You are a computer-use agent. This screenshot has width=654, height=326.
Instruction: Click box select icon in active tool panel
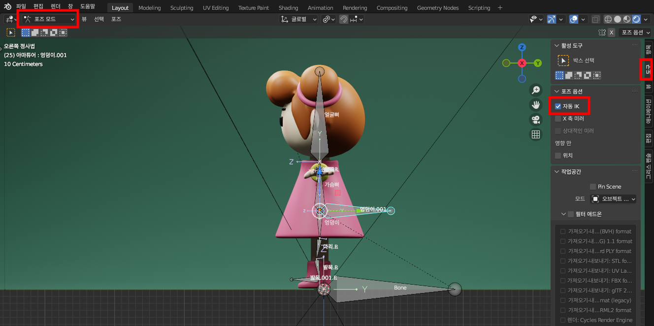(x=563, y=60)
